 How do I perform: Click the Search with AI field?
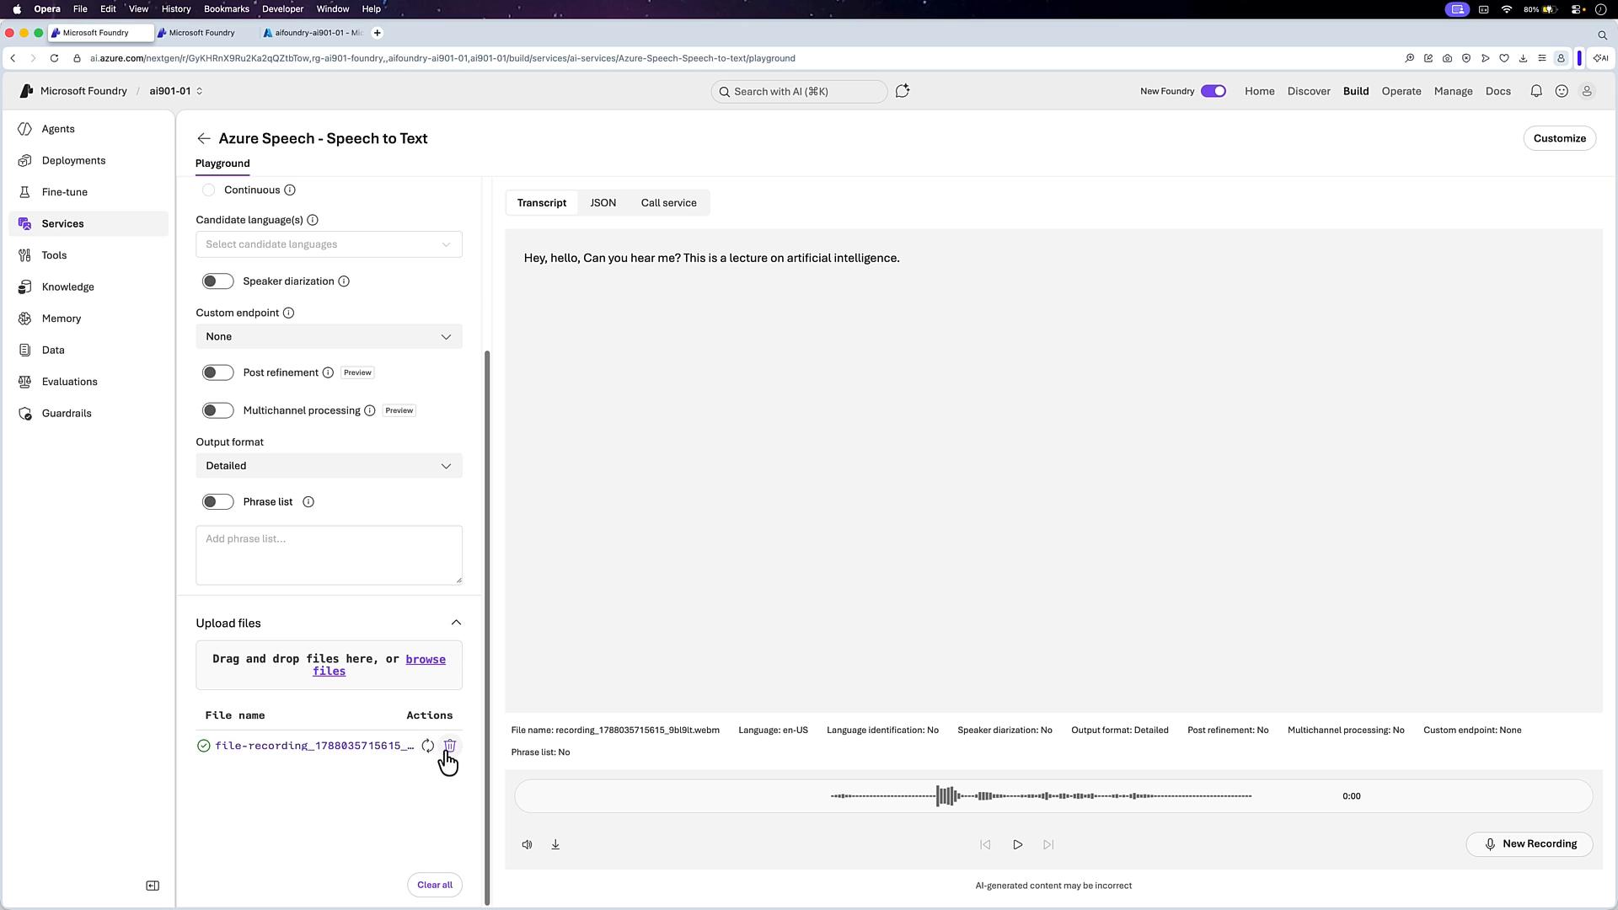click(799, 91)
